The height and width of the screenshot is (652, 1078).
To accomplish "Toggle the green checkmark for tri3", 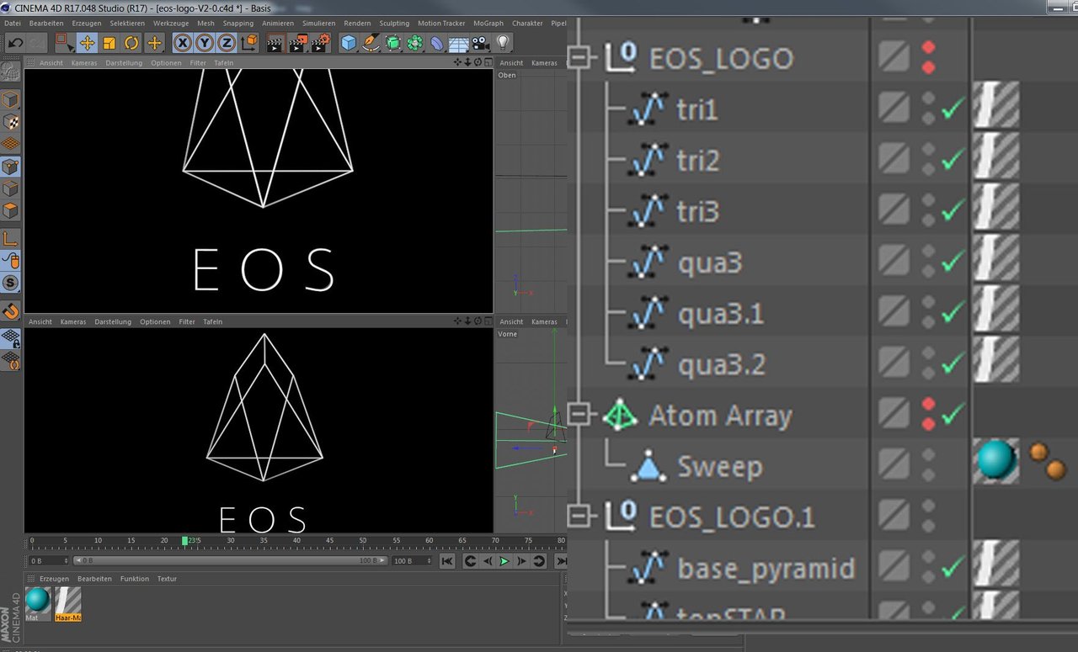I will pos(953,210).
